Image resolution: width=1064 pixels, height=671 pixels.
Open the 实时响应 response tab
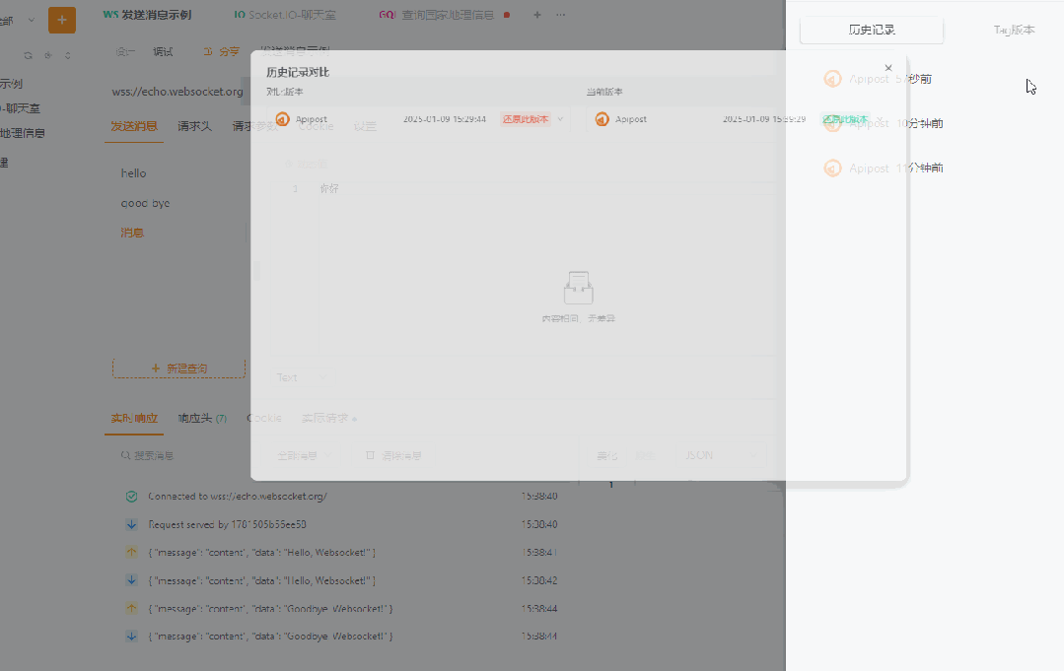pos(134,418)
